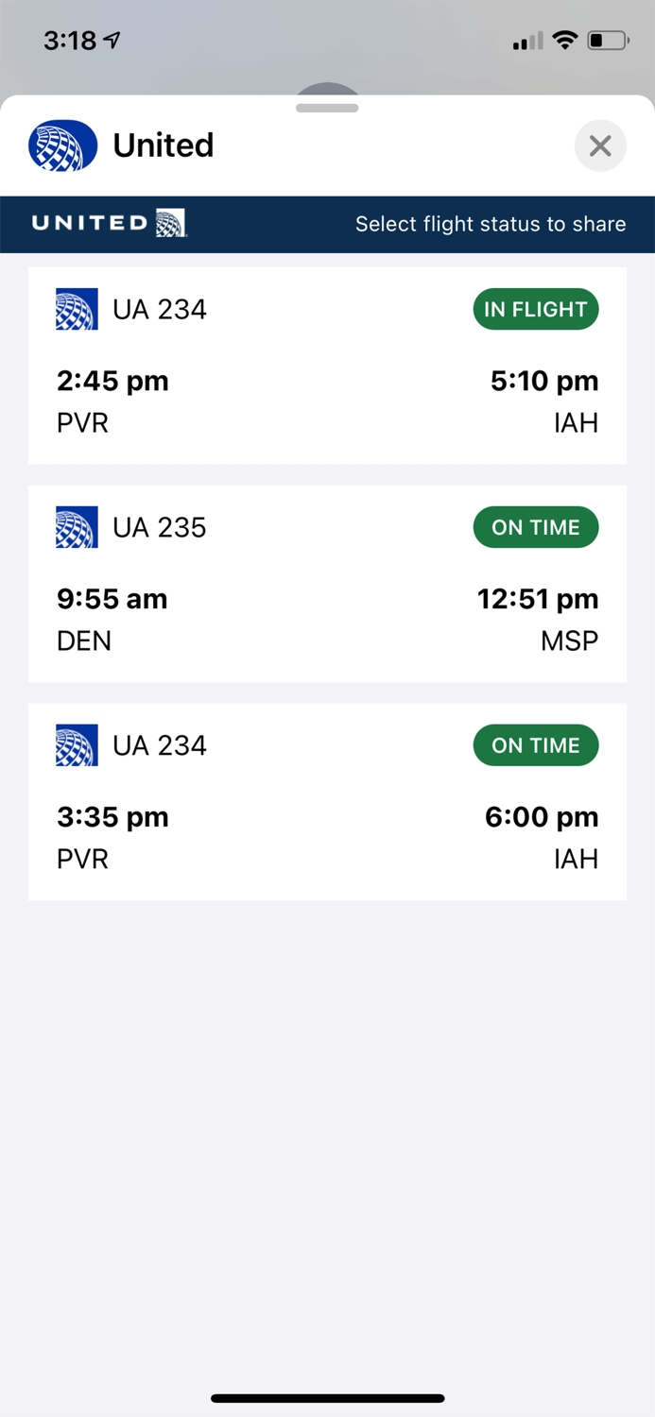This screenshot has width=655, height=1417.
Task: Select the IN FLIGHT status badge
Action: 536,309
